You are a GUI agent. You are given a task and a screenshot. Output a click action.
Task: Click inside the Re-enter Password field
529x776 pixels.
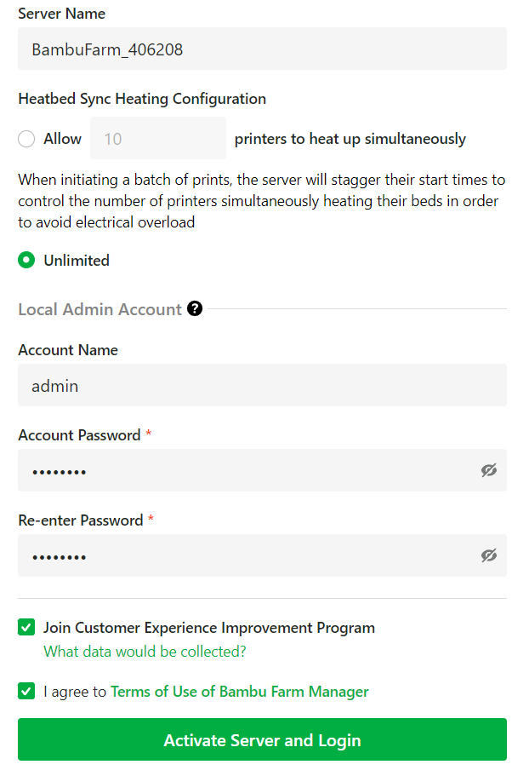(247, 555)
